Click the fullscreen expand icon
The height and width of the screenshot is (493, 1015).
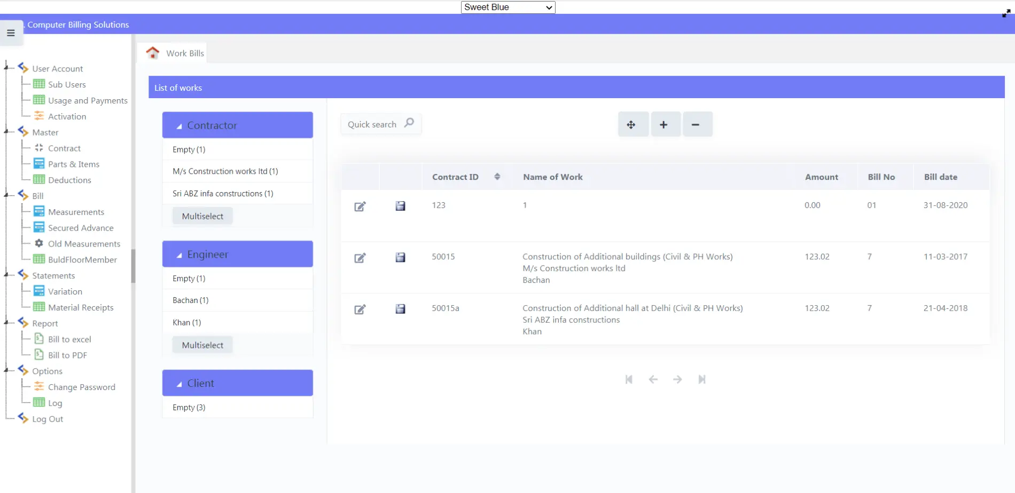1006,14
